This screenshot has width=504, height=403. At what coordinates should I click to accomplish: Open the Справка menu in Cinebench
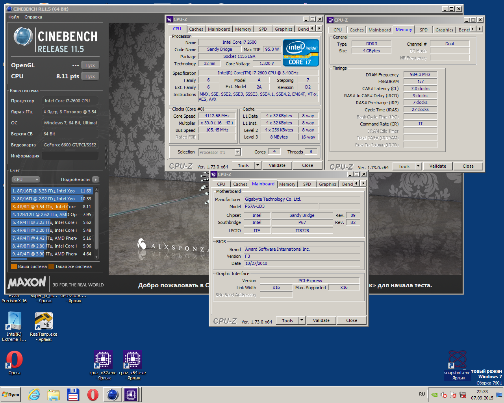(33, 17)
